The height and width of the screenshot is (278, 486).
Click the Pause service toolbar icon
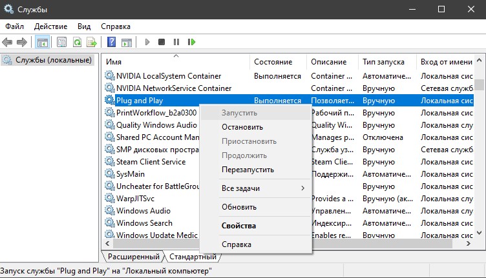point(176,42)
